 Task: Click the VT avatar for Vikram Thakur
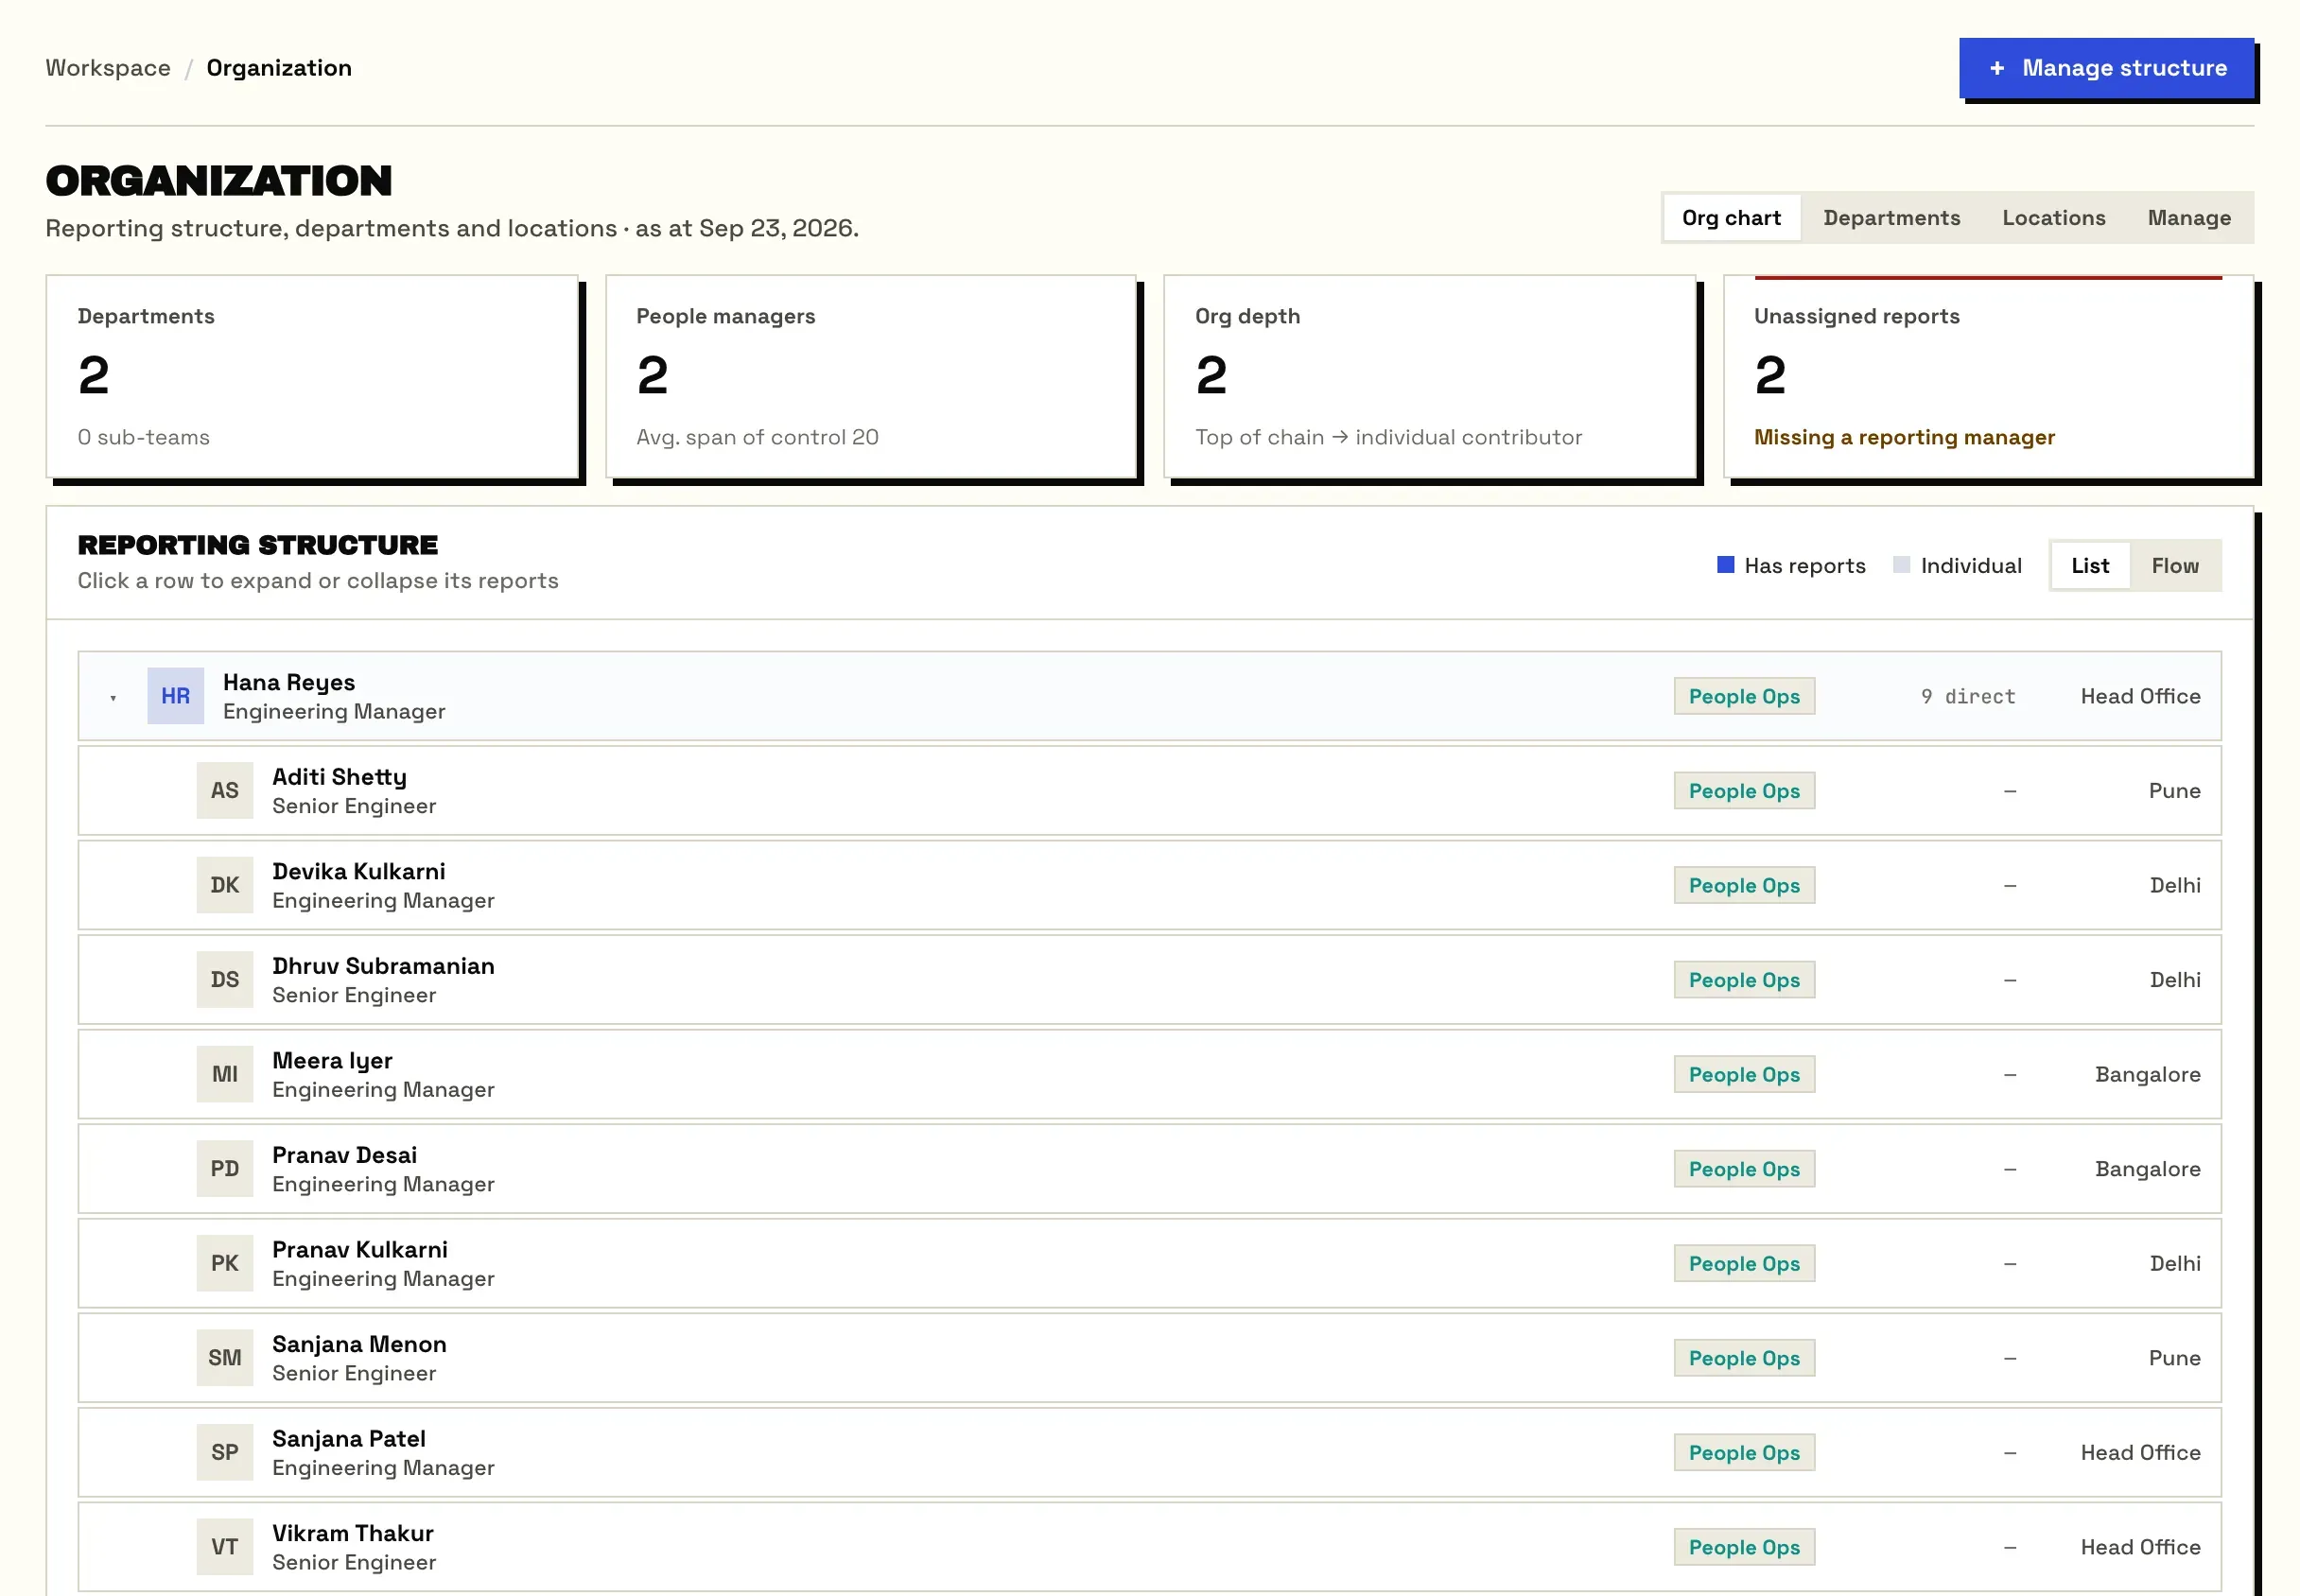(225, 1546)
